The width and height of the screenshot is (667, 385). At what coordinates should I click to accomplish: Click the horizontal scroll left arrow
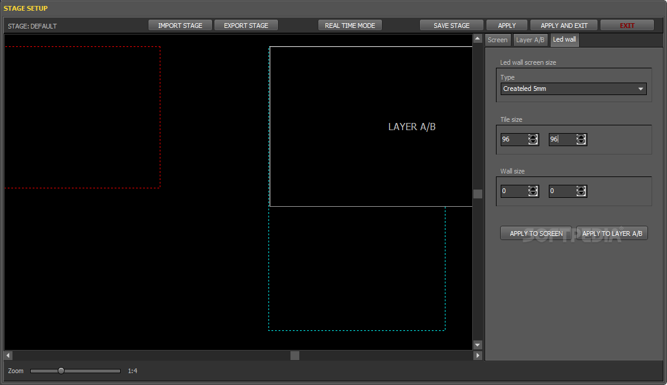coord(8,355)
